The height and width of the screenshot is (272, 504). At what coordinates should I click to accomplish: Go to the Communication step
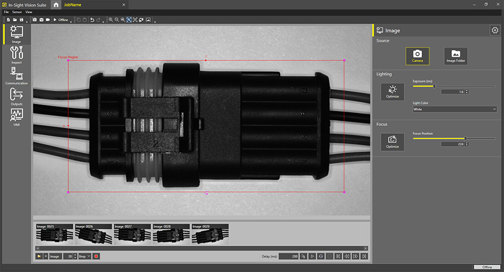(16, 76)
